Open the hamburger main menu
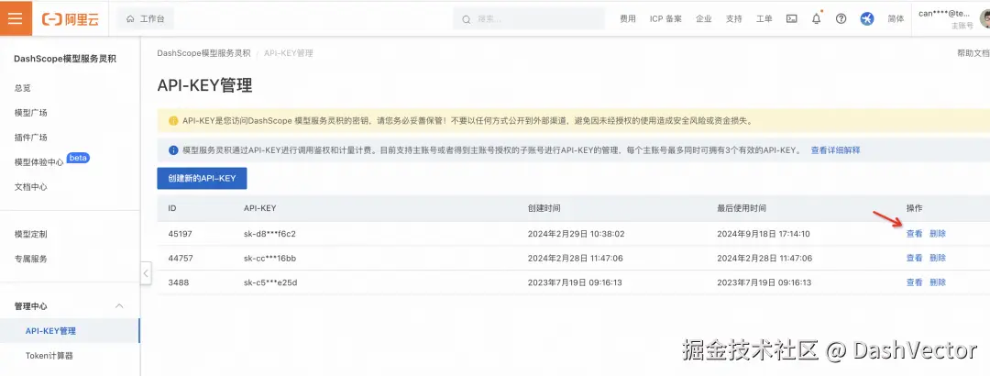990x376 pixels. 16,18
